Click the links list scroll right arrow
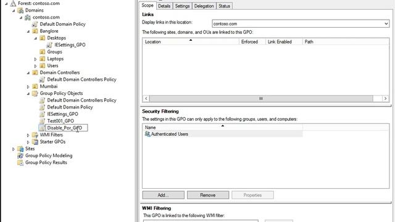The image size is (395, 222). 385,99
